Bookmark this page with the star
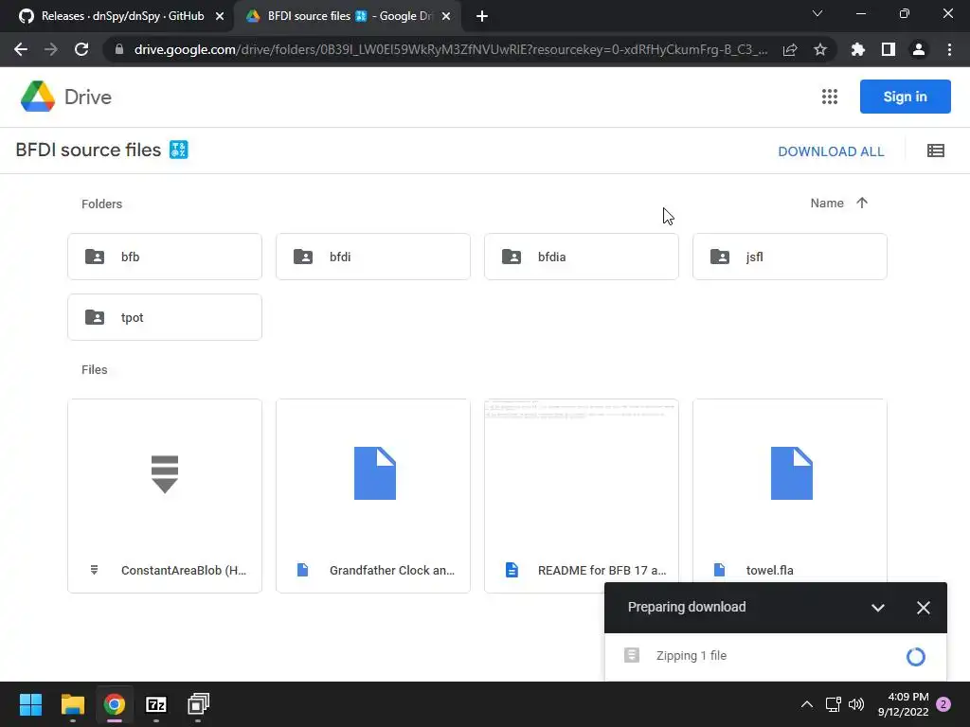 820,49
